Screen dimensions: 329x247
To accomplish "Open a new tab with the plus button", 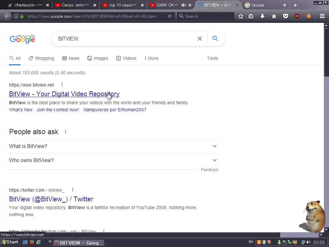I will click(295, 5).
